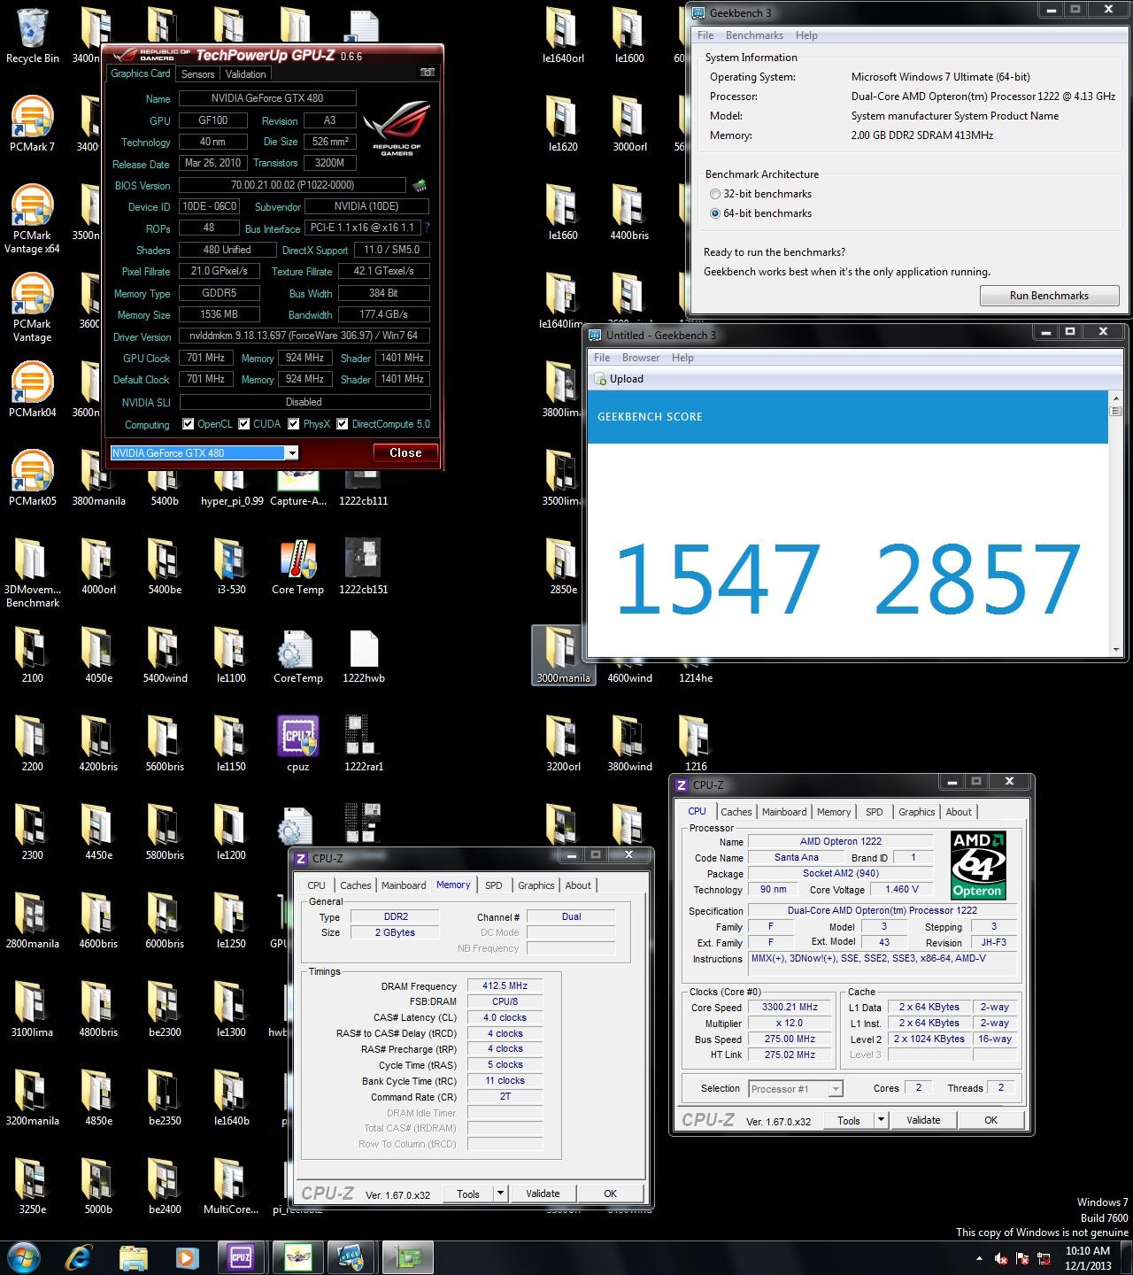Select the PCMark04 desktop shortcut
Viewport: 1133px width, 1275px height.
pyautogui.click(x=32, y=390)
